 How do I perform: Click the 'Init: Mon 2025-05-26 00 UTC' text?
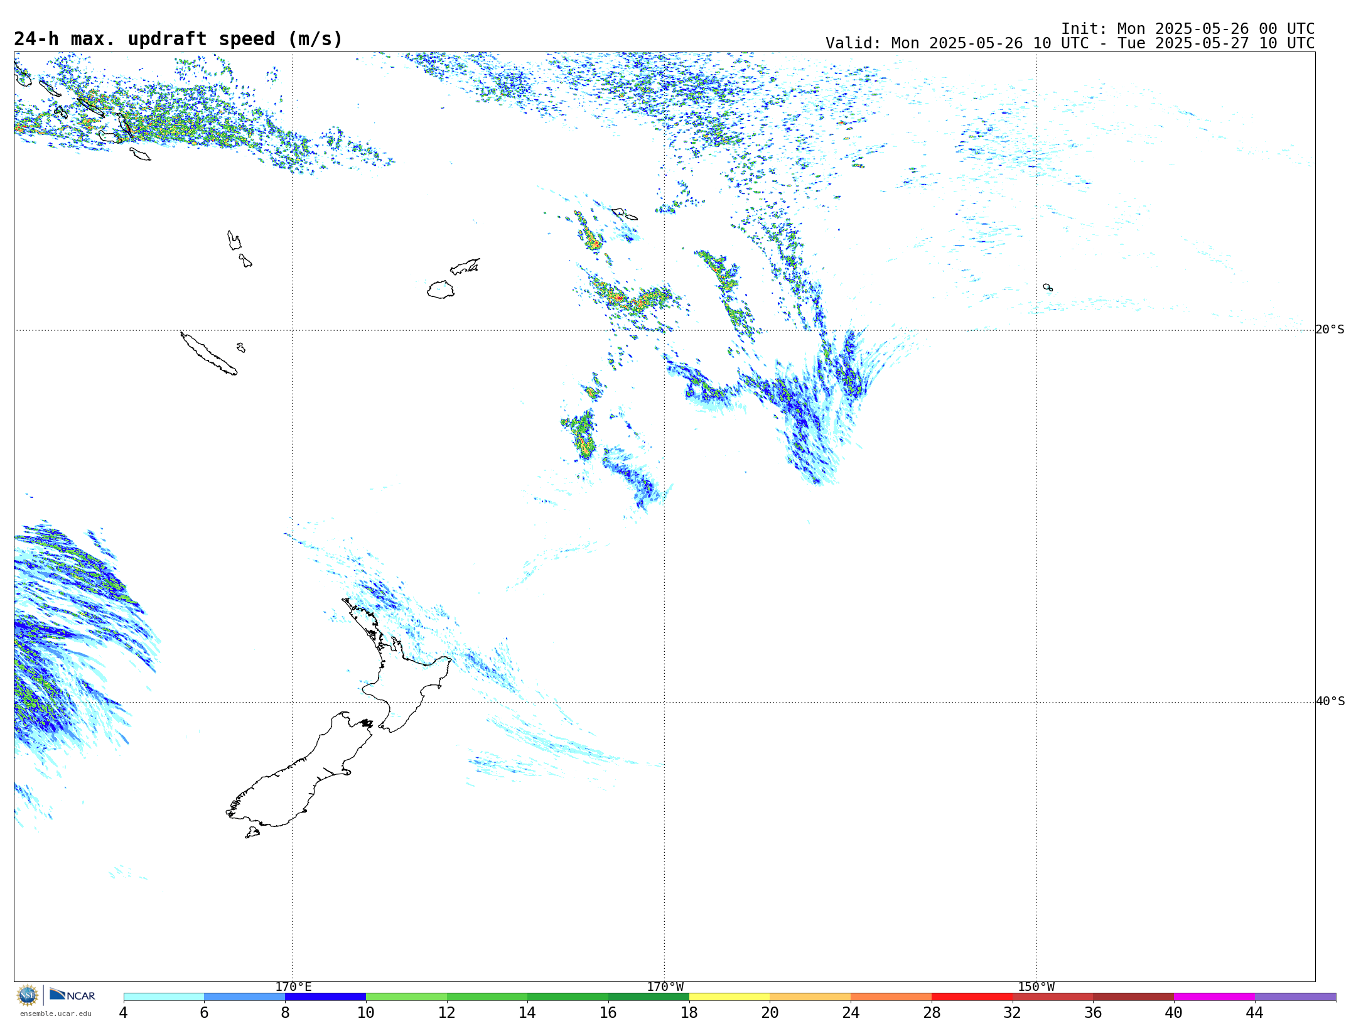pos(1188,29)
